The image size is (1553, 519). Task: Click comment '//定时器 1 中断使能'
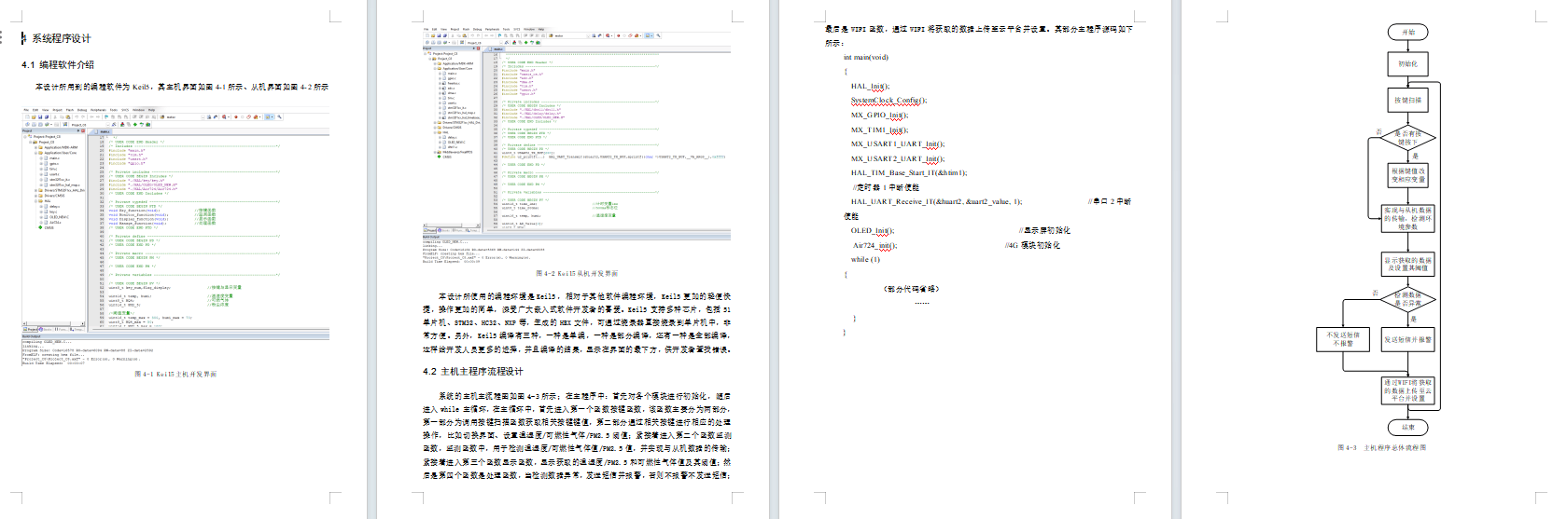click(885, 187)
